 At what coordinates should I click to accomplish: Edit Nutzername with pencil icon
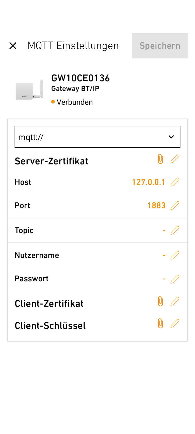(x=175, y=255)
